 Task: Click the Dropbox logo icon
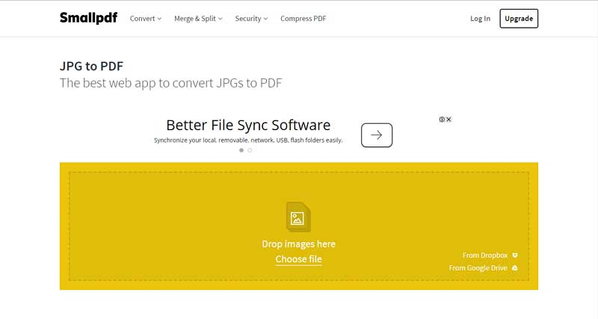click(x=514, y=255)
